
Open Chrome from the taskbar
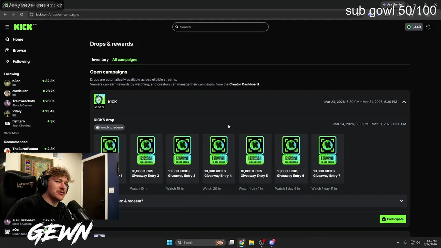click(x=242, y=242)
